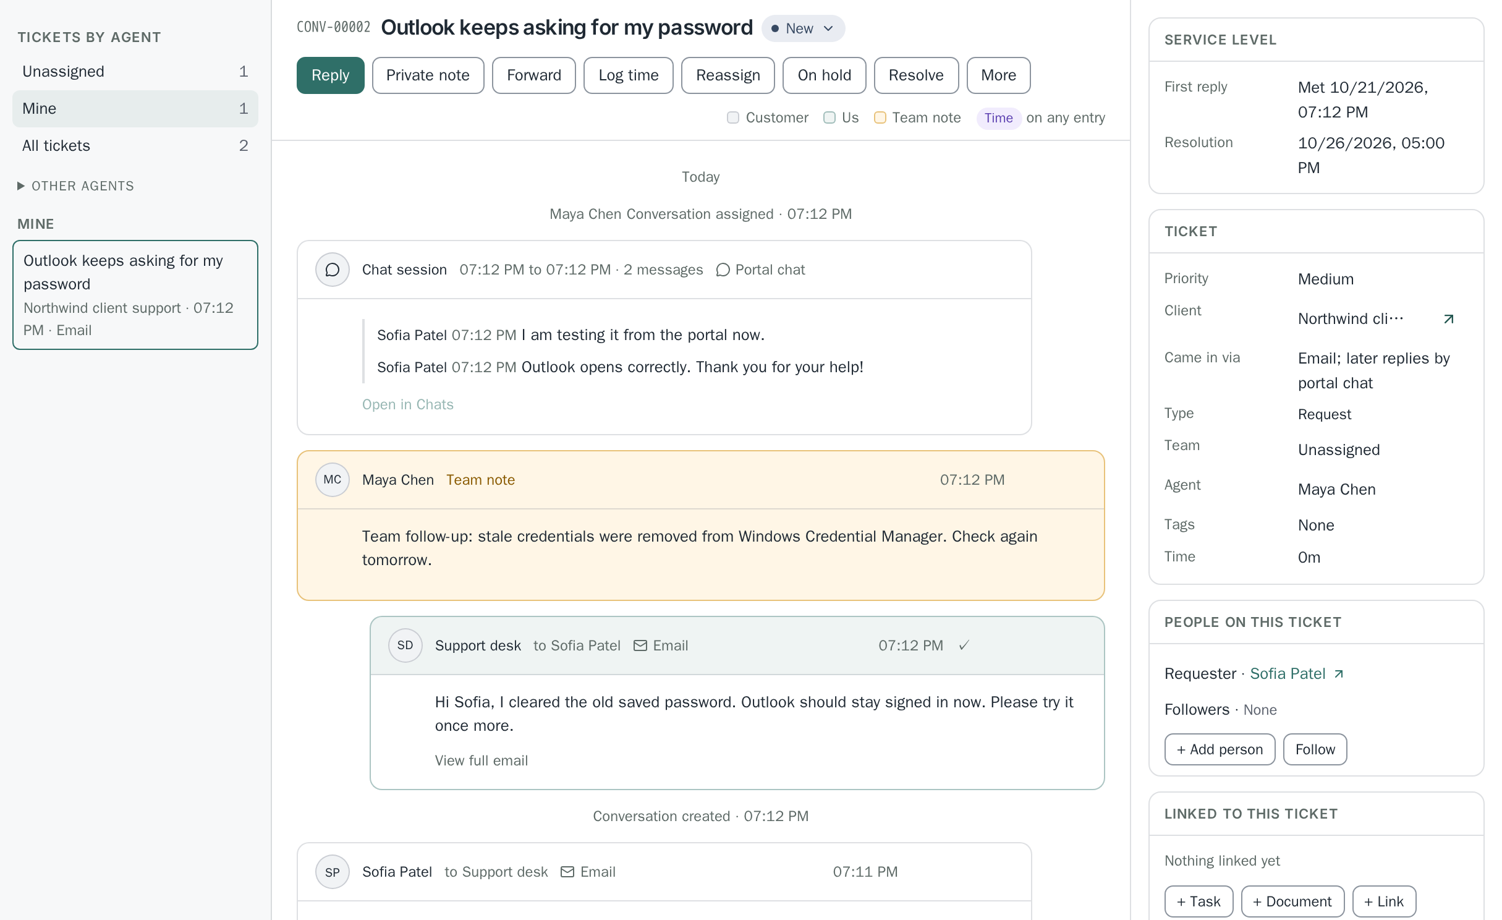Click the MC avatar on the team note
This screenshot has width=1502, height=920.
[333, 480]
